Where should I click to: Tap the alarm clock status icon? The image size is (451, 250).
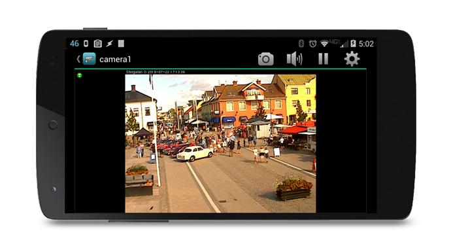[312, 43]
